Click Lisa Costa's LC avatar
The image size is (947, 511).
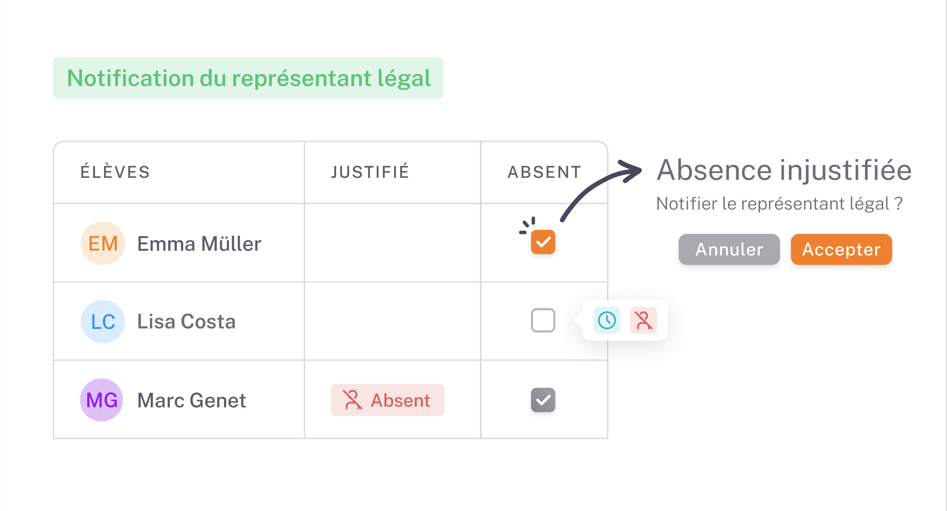pos(103,322)
